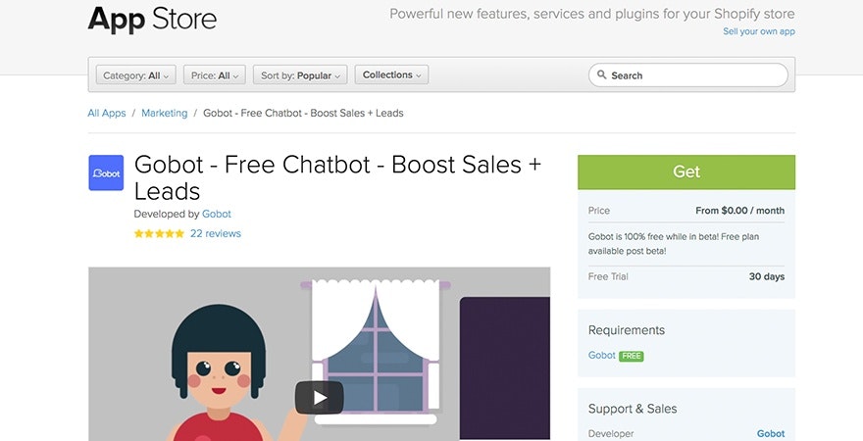The height and width of the screenshot is (441, 863).
Task: Open the Marketing breadcrumb link
Action: (164, 113)
